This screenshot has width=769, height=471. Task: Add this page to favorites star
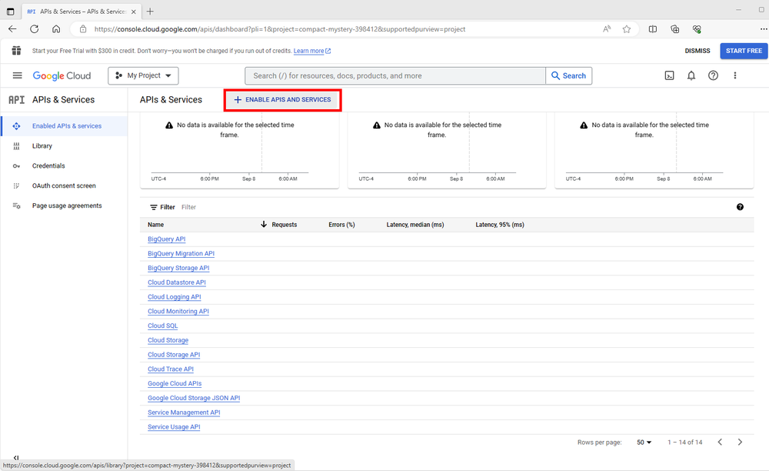tap(626, 29)
